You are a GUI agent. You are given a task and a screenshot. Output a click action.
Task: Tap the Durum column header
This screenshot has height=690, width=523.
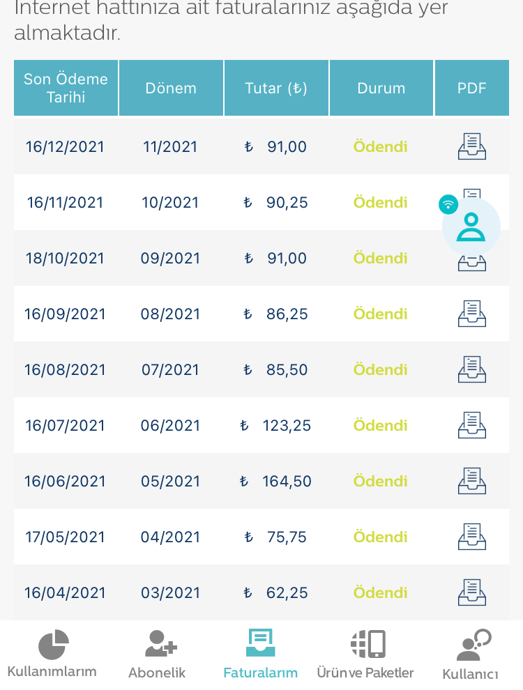click(381, 88)
